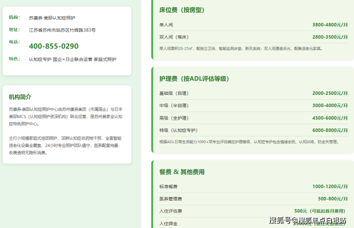Image resolution: width=354 pixels, height=228 pixels.
Task: Click price 500-800元/月
Action: tap(333, 199)
